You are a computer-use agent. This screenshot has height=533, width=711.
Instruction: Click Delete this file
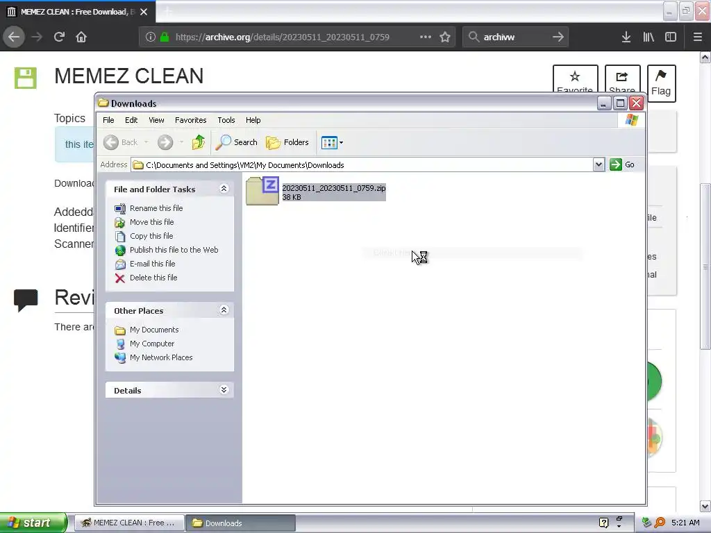pyautogui.click(x=153, y=278)
